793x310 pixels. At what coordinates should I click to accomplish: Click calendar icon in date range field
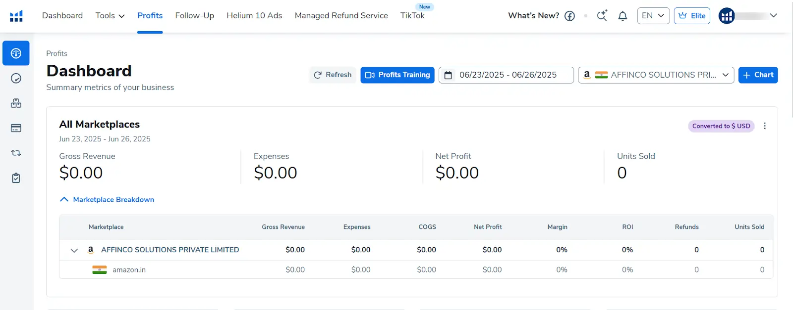click(448, 75)
